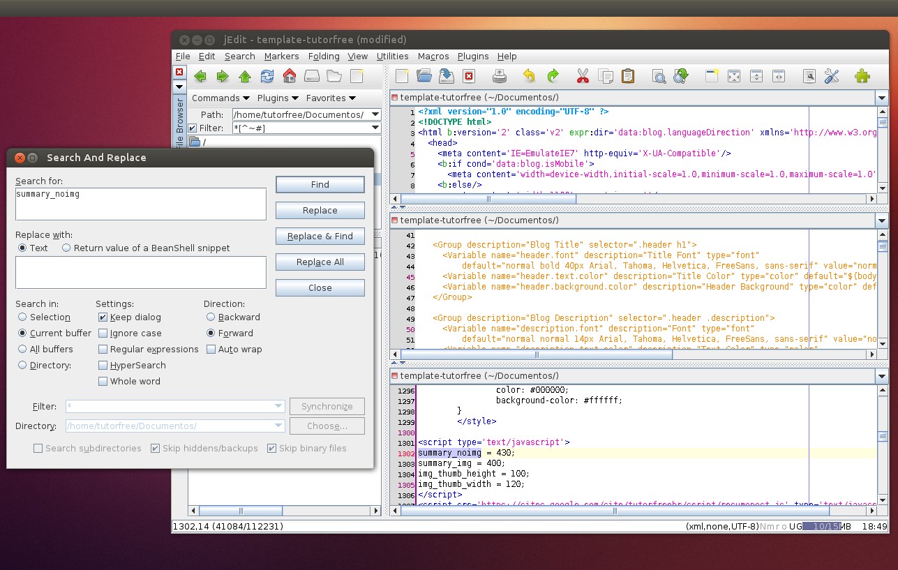898x570 pixels.
Task: Open Find with the magnifier toolbar icon
Action: (659, 77)
